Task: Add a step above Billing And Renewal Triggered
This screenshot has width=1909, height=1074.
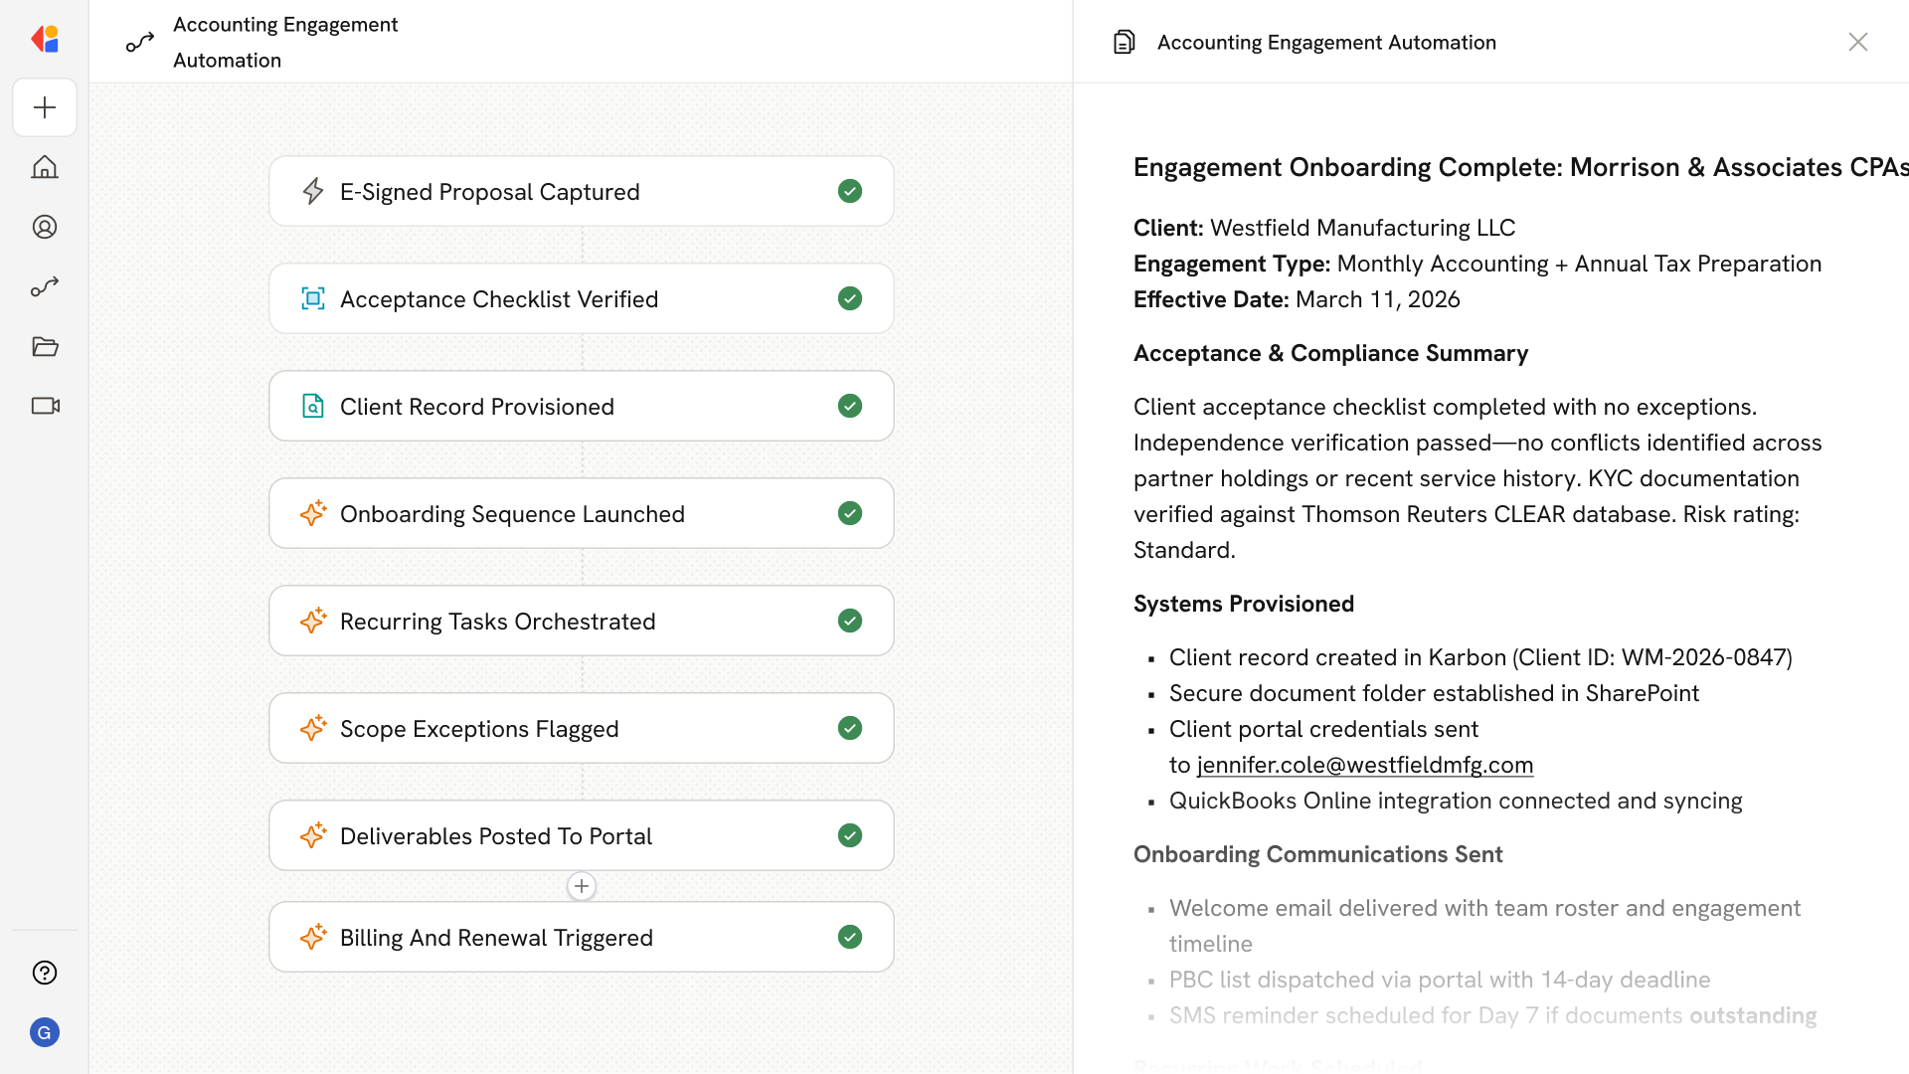Action: tap(582, 886)
